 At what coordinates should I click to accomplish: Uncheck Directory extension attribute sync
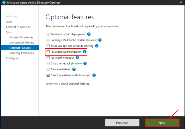tap(48, 75)
